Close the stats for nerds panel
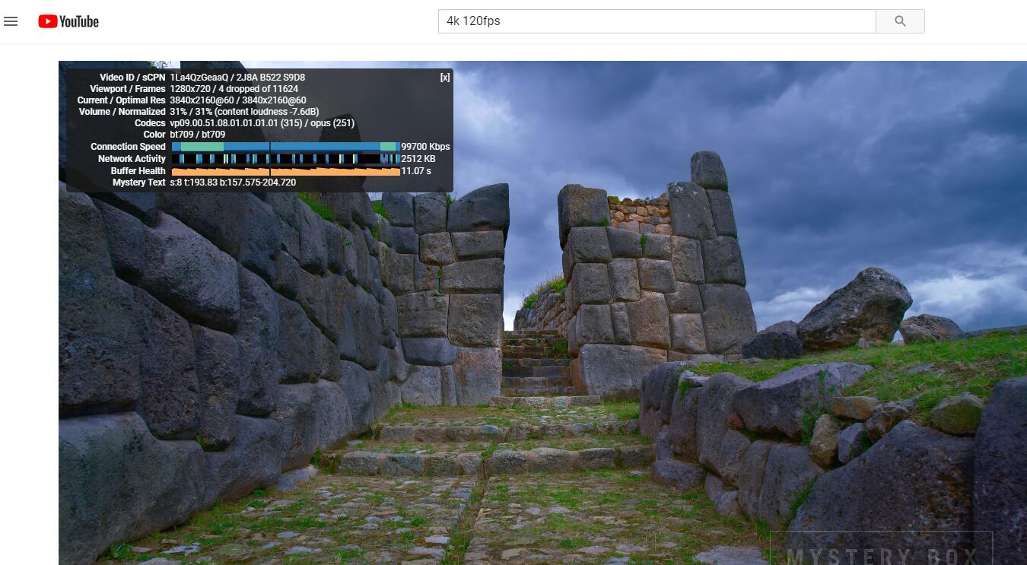The height and width of the screenshot is (565, 1027). 445,78
